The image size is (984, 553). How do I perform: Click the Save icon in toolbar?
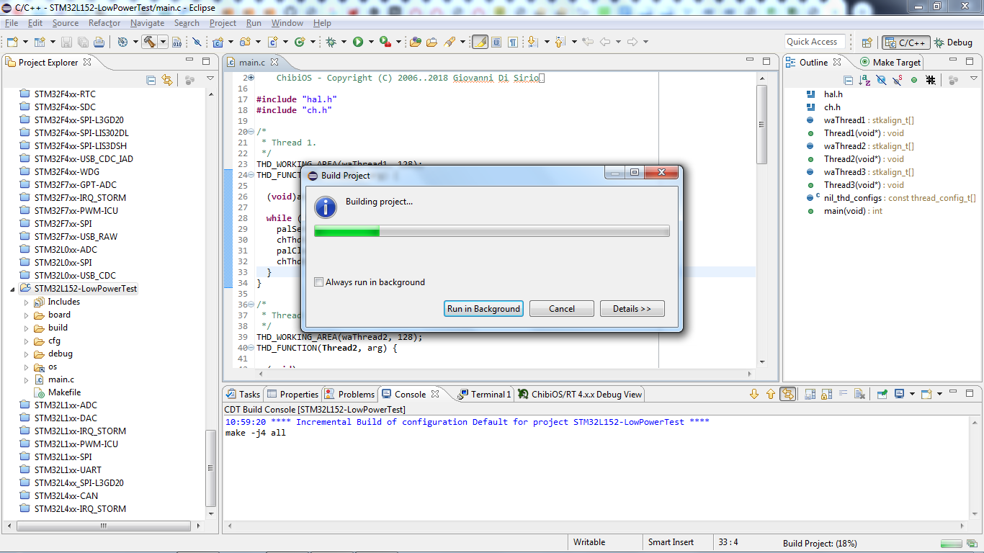pyautogui.click(x=66, y=42)
